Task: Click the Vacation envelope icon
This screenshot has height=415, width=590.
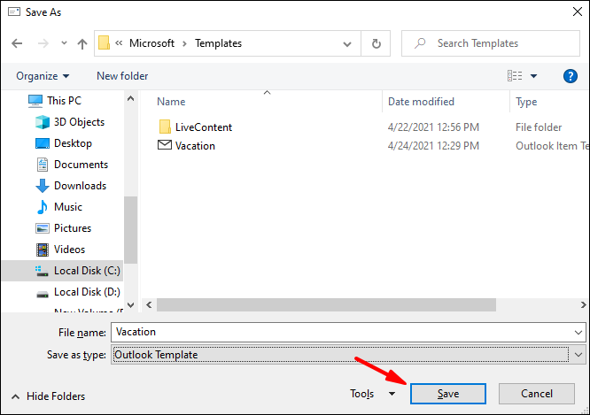Action: [165, 145]
